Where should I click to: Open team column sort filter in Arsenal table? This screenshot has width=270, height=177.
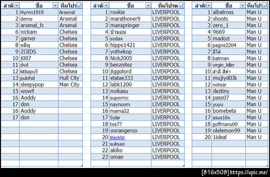point(80,6)
